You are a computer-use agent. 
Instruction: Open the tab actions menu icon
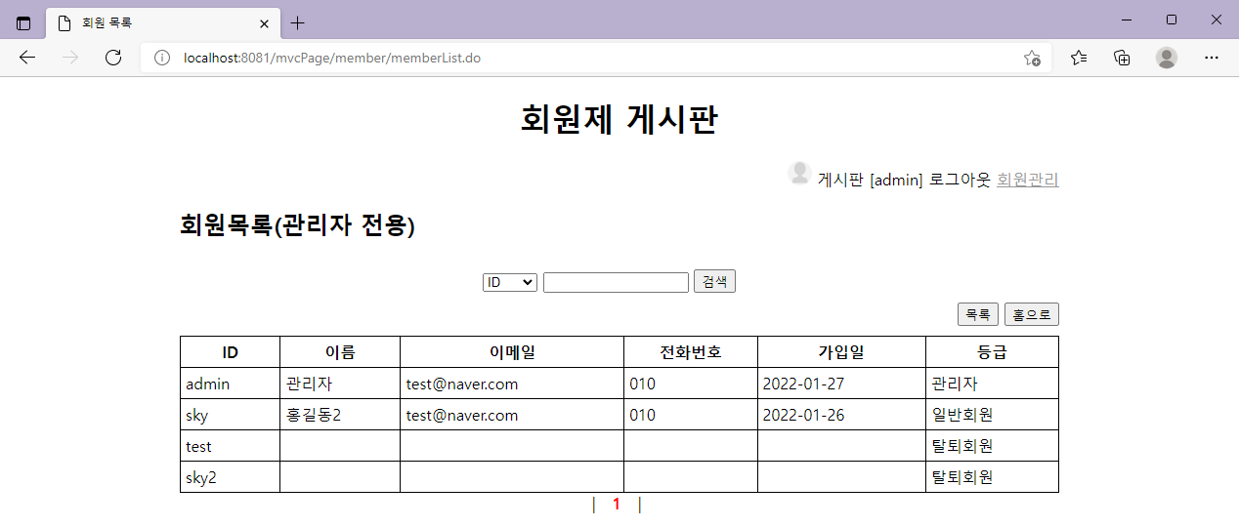(x=23, y=22)
